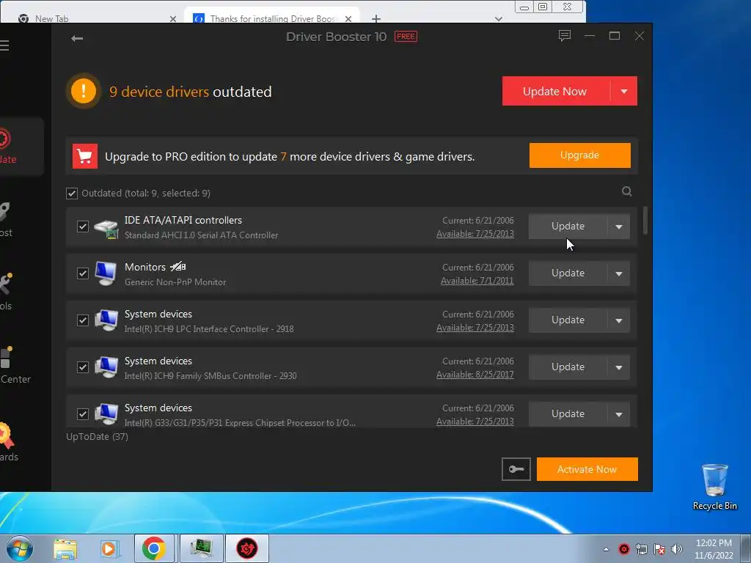The width and height of the screenshot is (751, 563).
Task: Click the red shopping cart icon
Action: (85, 156)
